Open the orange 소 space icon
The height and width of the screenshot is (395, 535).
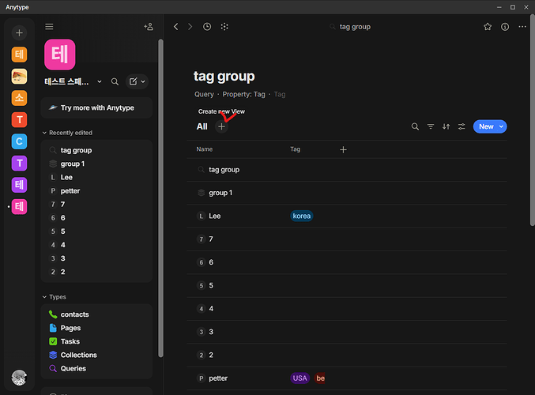19,98
